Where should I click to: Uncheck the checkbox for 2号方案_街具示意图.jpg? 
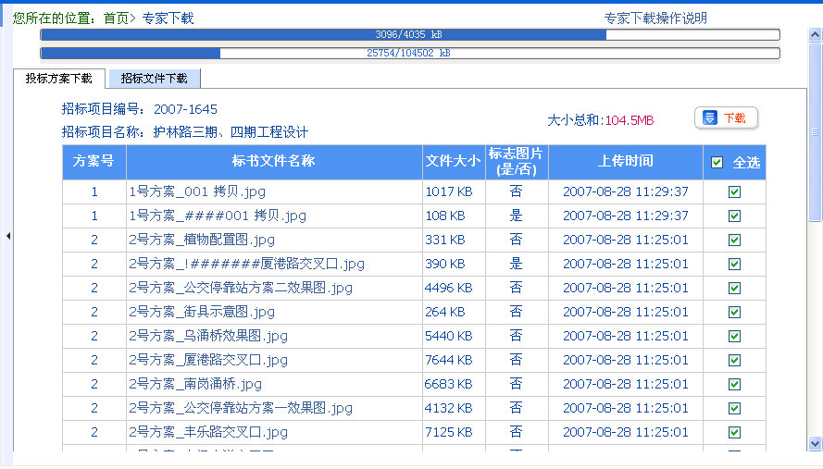click(x=734, y=313)
